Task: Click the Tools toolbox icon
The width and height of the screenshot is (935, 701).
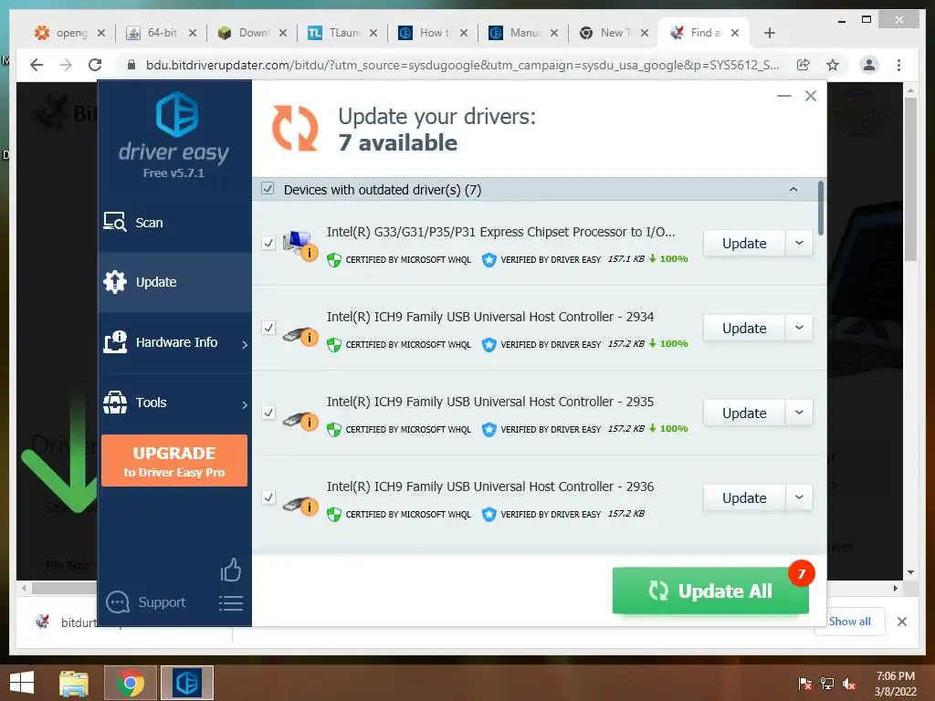Action: 114,403
